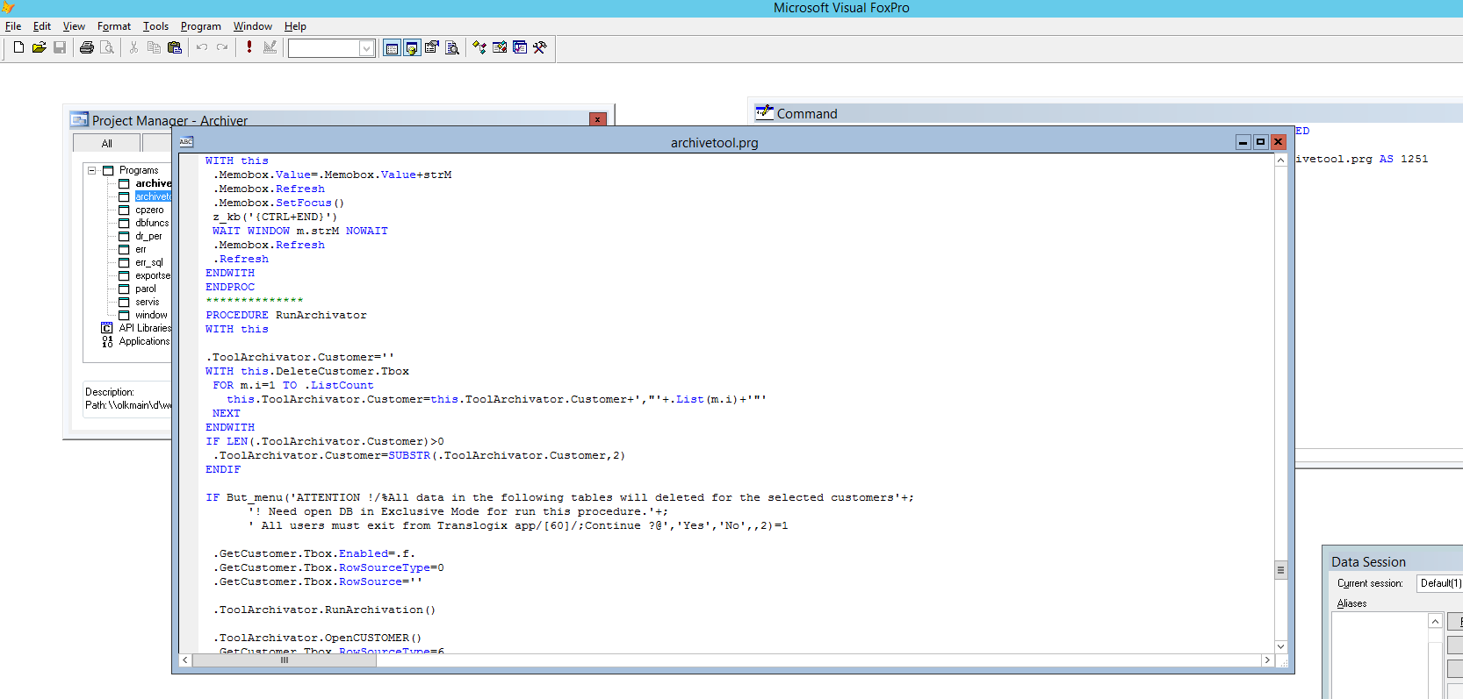Viewport: 1463px width, 699px height.
Task: Select the API Libraries node
Action: pyautogui.click(x=145, y=328)
